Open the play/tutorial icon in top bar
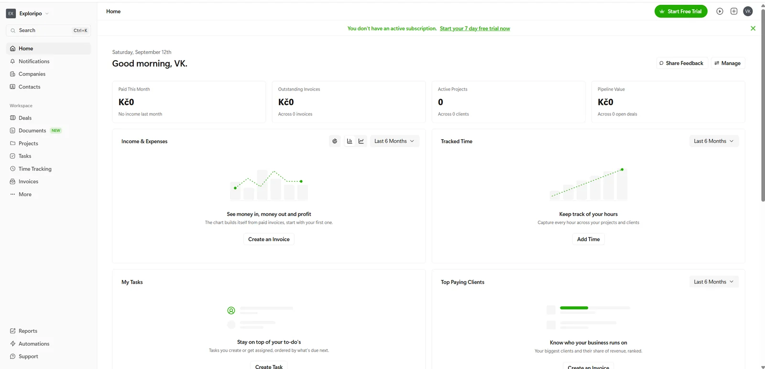This screenshot has width=765, height=369. tap(720, 11)
